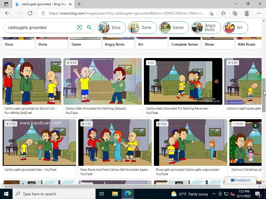Go back to the previous page

tap(7, 13)
